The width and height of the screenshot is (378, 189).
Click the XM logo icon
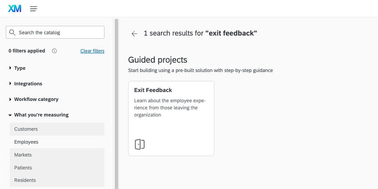click(x=15, y=8)
